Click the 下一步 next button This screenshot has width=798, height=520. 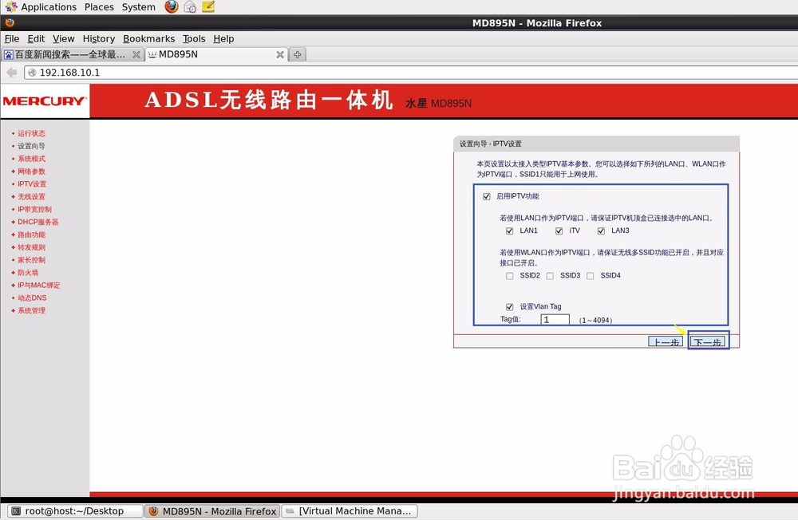[708, 341]
